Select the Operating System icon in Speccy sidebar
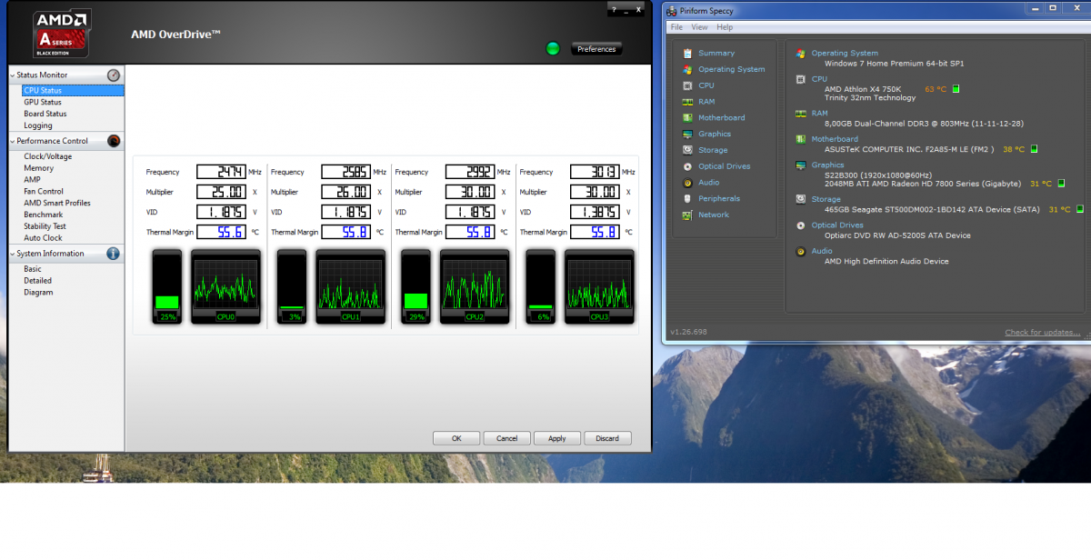The image size is (1091, 560). [687, 69]
